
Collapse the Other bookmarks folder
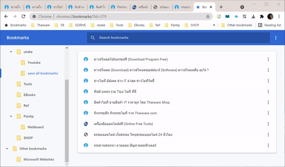pos(7,148)
